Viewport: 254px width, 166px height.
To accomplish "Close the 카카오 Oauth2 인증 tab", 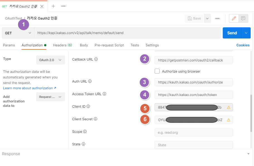I will click(42, 6).
